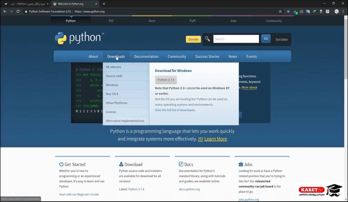View the site security lock icon

26,11
